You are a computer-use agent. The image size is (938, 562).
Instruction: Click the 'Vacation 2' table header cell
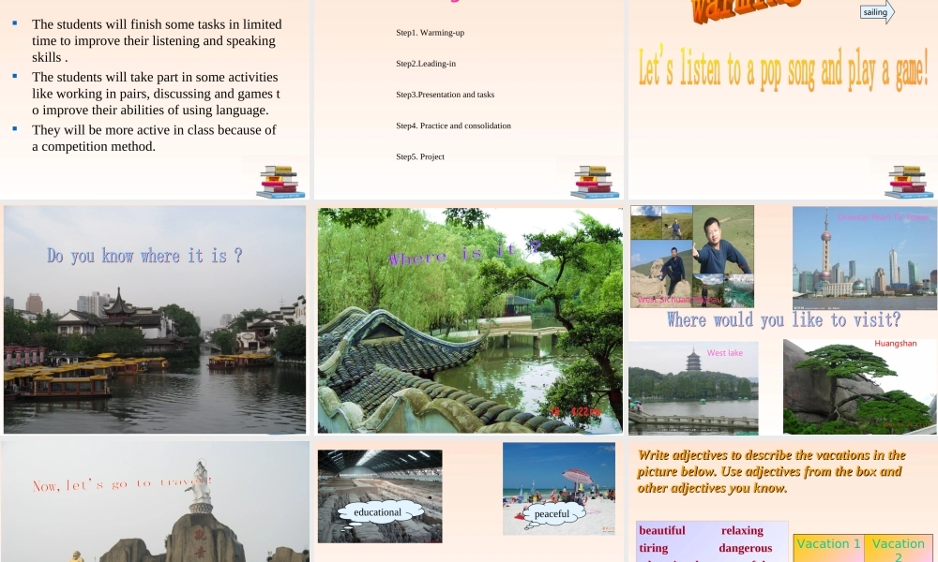898,550
